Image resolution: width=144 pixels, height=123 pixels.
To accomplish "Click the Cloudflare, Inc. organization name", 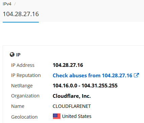I will coord(71,96).
